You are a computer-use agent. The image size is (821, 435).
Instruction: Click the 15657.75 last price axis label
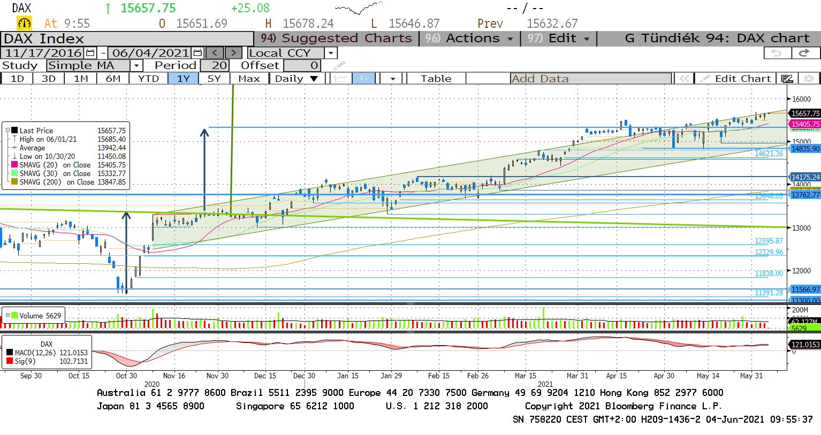click(x=805, y=113)
